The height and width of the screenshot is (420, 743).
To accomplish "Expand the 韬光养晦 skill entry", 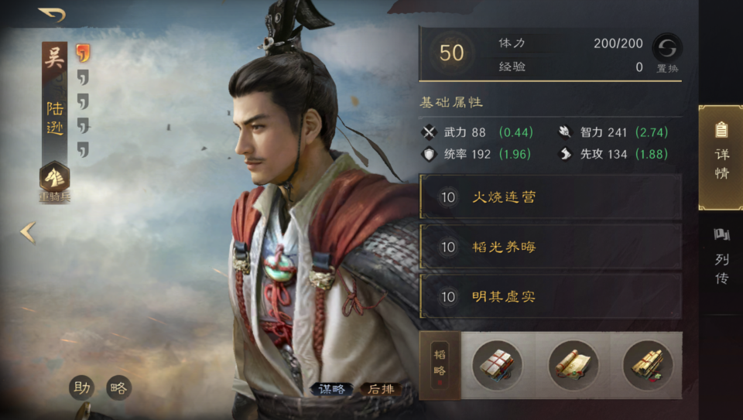I will click(550, 246).
